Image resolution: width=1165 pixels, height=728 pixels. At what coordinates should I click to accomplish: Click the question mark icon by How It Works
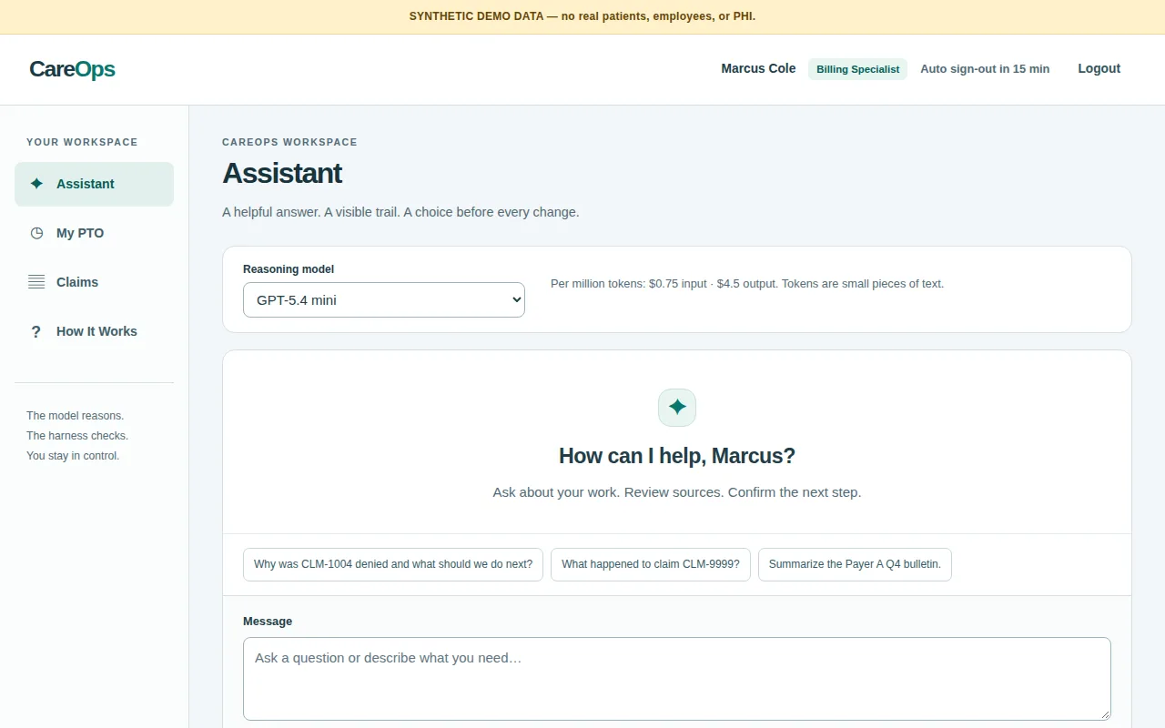click(36, 331)
